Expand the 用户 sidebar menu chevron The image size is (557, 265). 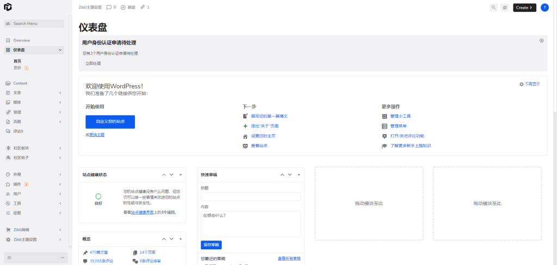click(60, 194)
